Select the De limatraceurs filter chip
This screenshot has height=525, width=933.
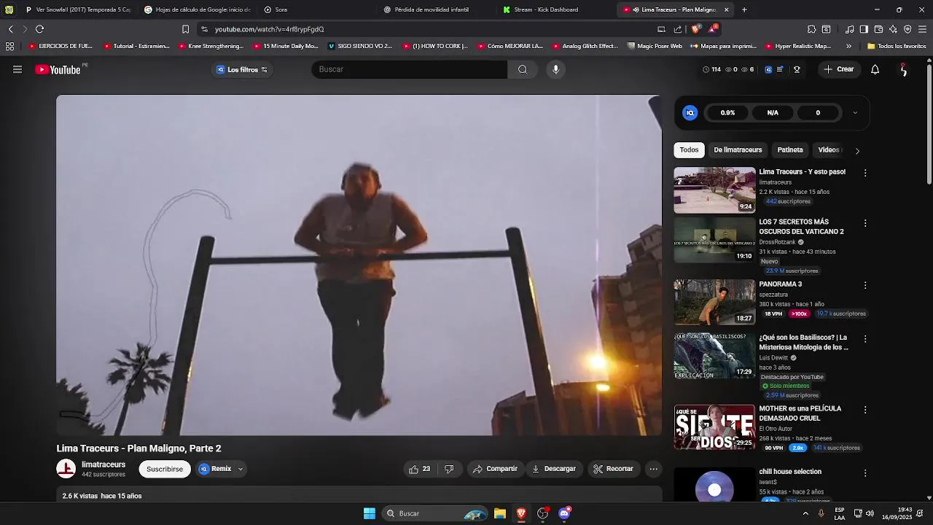(738, 150)
